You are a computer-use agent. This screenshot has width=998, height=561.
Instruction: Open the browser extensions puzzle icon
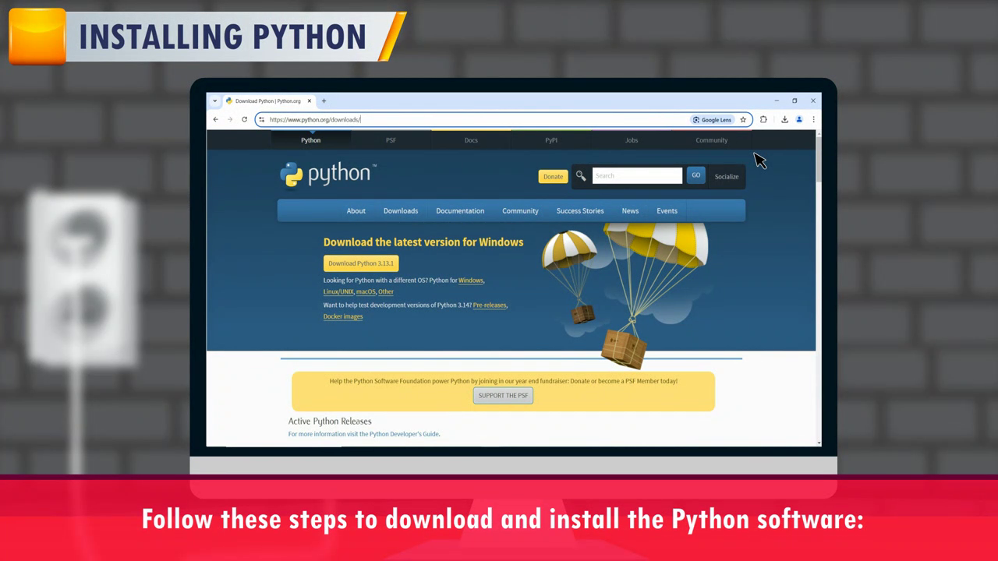pyautogui.click(x=763, y=119)
